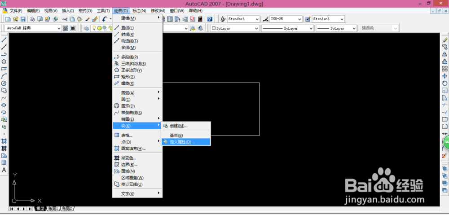This screenshot has height=215, width=449.
Task: Click the Undo arrow icon
Action: coord(105,19)
